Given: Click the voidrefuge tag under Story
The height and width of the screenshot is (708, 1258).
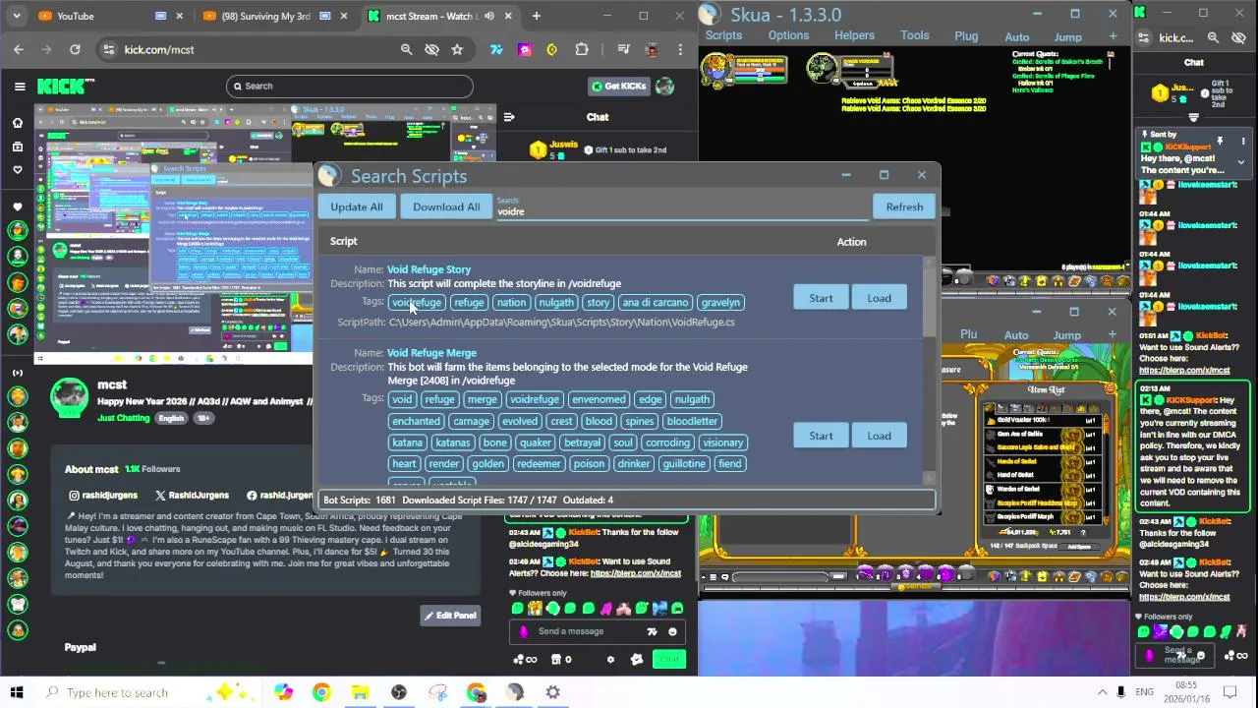Looking at the screenshot, I should (417, 303).
